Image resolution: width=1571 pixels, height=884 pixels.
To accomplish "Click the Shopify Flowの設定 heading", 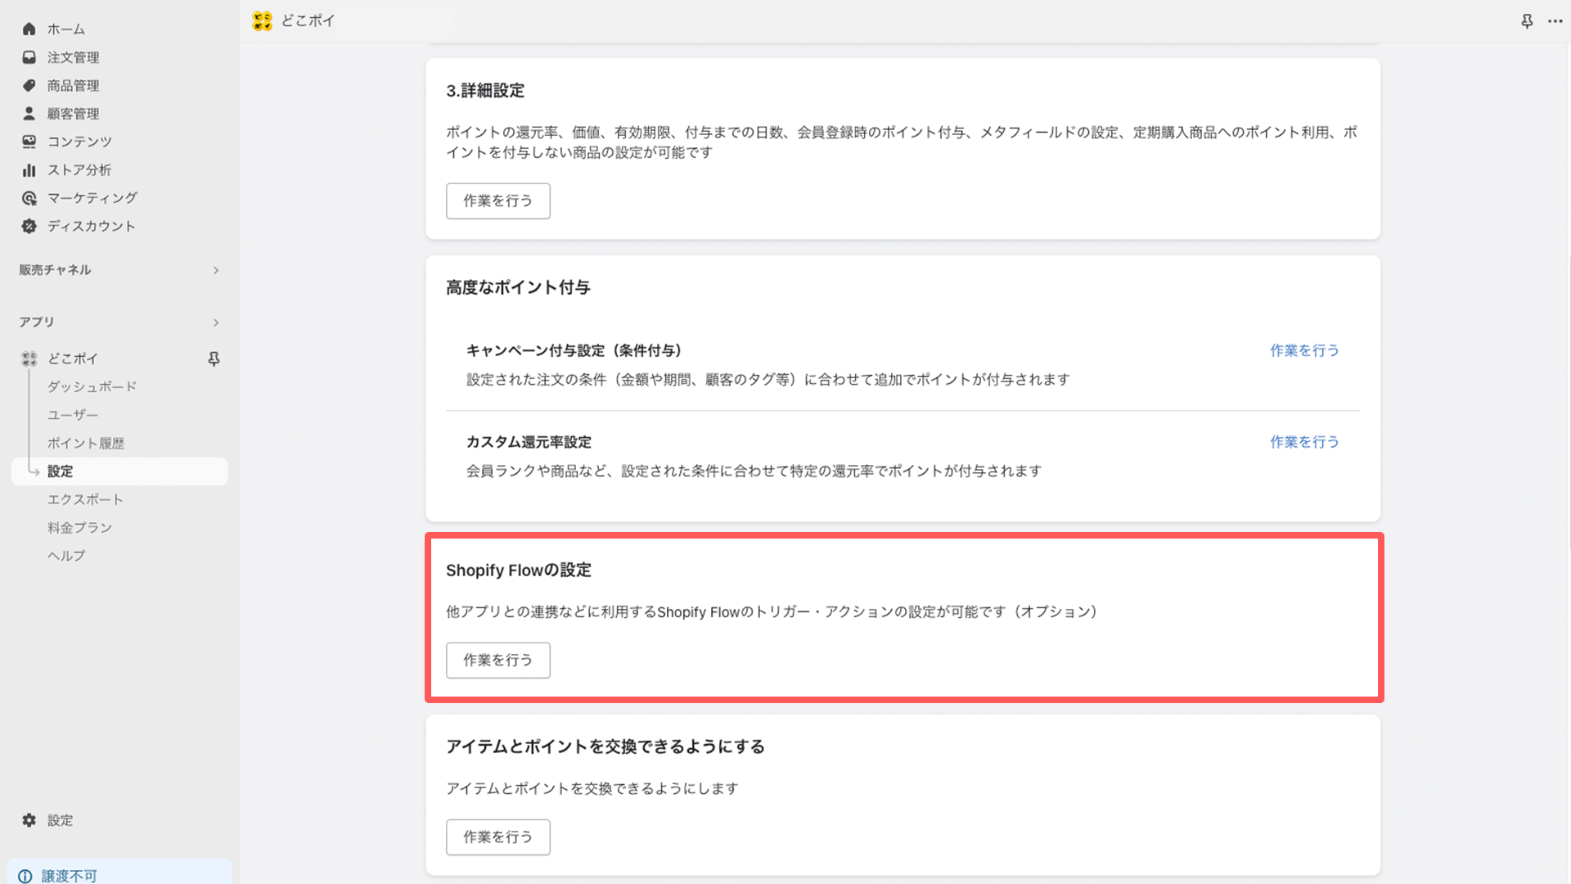I will [x=519, y=571].
